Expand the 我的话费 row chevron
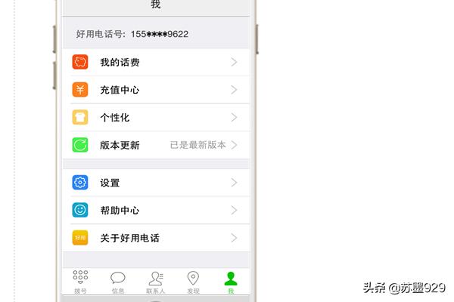Image resolution: width=454 pixels, height=302 pixels. pos(235,62)
